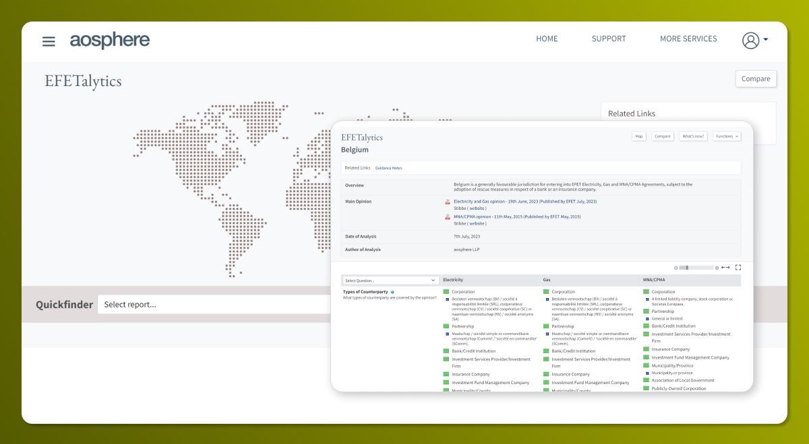Open the Select Question dropdown
This screenshot has width=809, height=444.
(390, 280)
